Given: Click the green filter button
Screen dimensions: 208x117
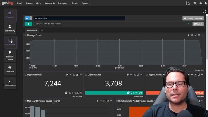Looking at the screenshot, I should tap(28, 24).
